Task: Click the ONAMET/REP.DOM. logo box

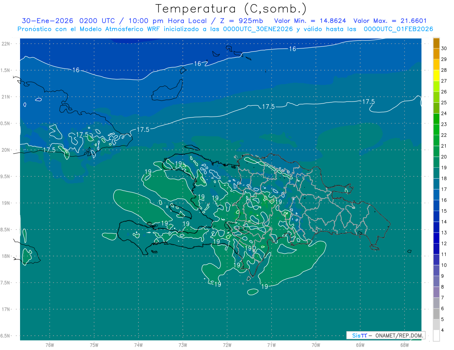Action: pos(386,335)
